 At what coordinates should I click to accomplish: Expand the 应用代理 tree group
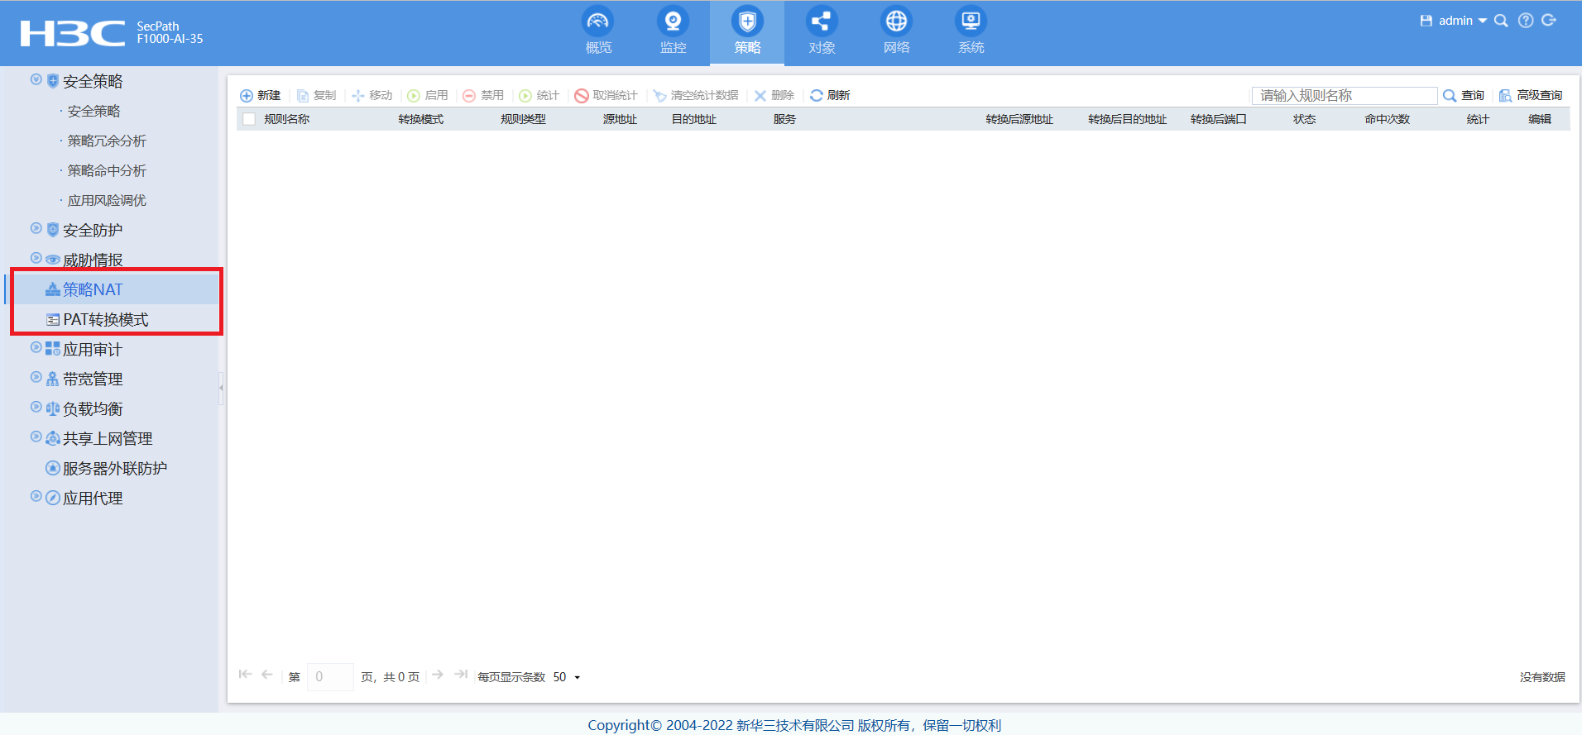click(x=36, y=497)
